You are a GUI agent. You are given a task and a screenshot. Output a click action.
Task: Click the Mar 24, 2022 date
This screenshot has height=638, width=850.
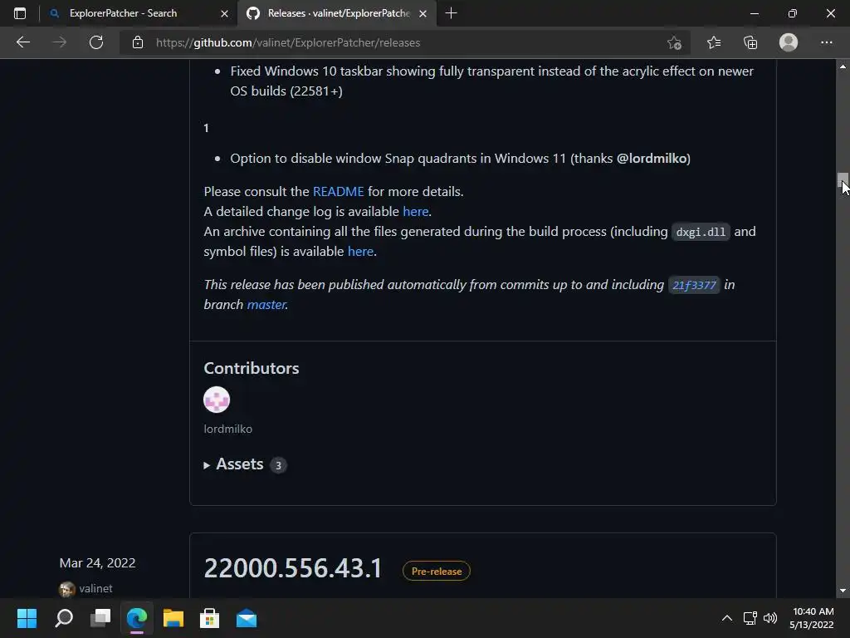97,563
